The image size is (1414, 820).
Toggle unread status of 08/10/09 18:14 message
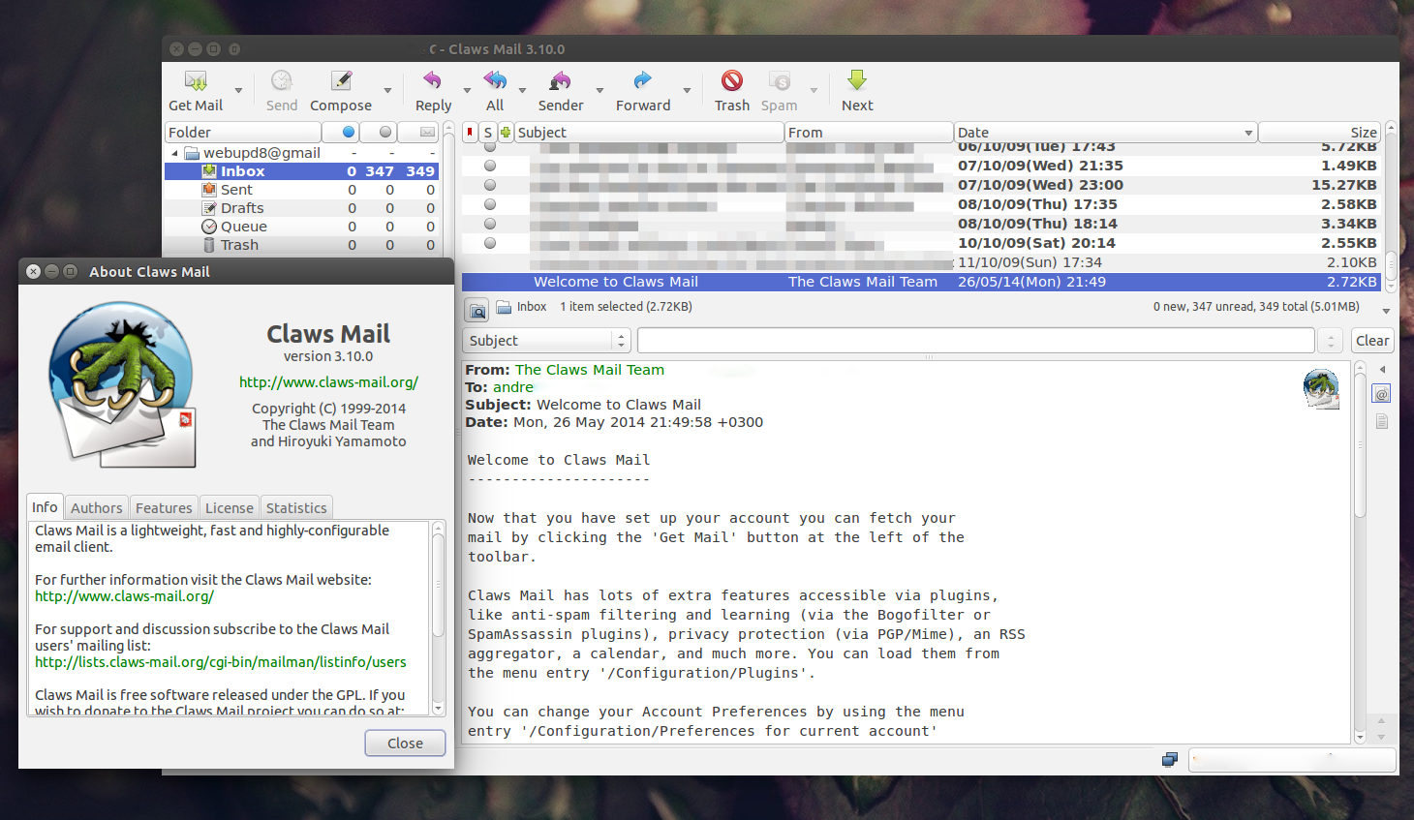point(490,224)
